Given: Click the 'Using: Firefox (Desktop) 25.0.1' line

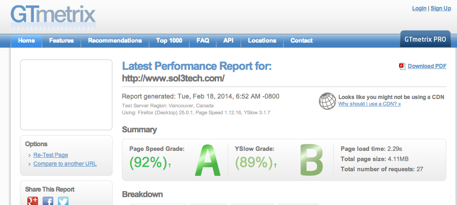Looking at the screenshot, I should (196, 112).
